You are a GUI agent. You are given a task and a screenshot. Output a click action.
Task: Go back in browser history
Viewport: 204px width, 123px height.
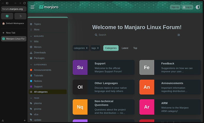pos(16,3)
